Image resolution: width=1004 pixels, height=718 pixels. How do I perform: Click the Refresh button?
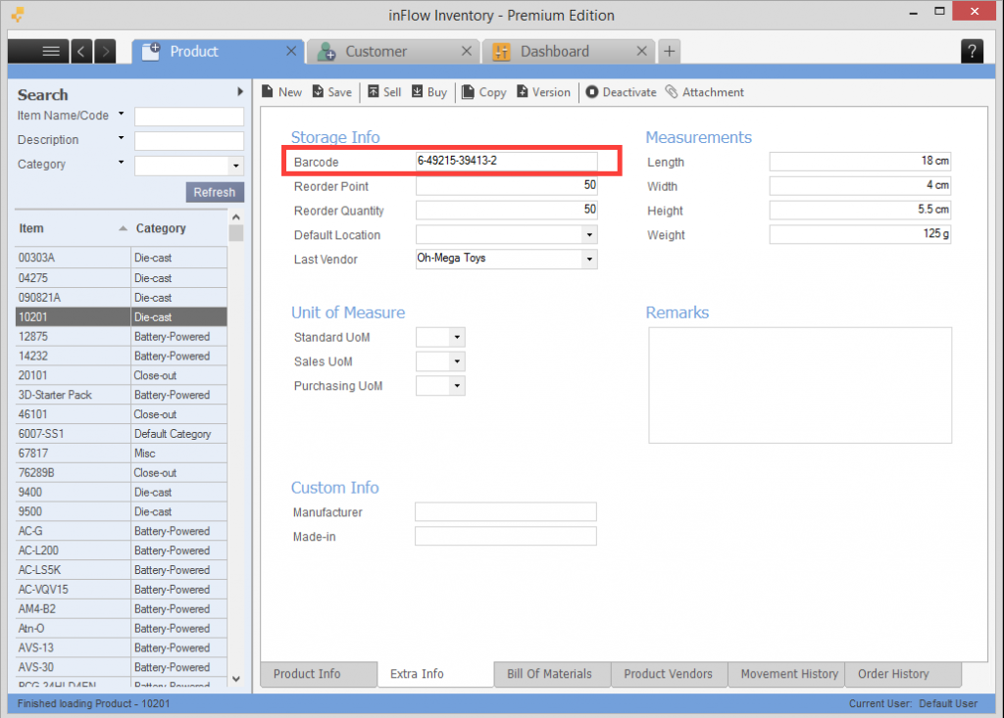214,192
